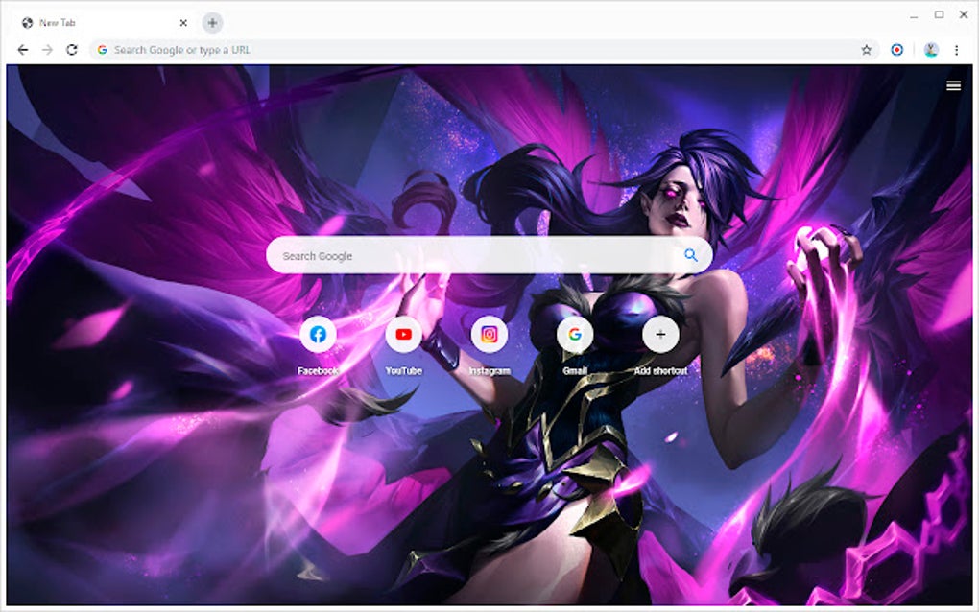The width and height of the screenshot is (979, 612).
Task: Open Chrome three-dot menu
Action: coord(956,50)
